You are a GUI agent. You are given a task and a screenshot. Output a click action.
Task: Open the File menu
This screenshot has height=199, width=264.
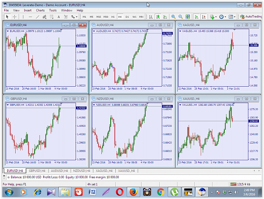[x=6, y=10]
